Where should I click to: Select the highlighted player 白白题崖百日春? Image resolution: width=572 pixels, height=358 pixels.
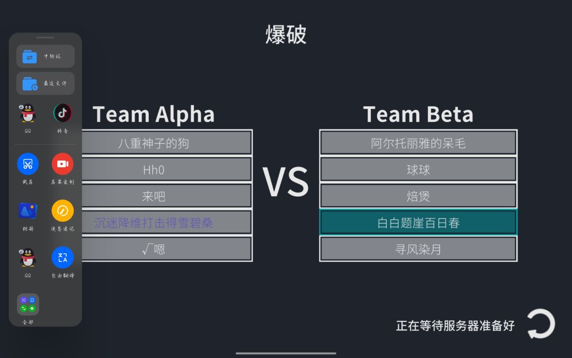coord(418,222)
